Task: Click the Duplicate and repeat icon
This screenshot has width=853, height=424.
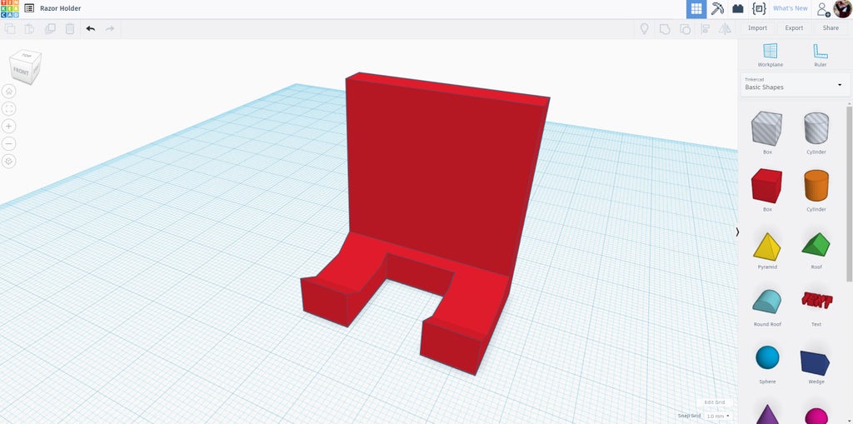Action: [49, 28]
